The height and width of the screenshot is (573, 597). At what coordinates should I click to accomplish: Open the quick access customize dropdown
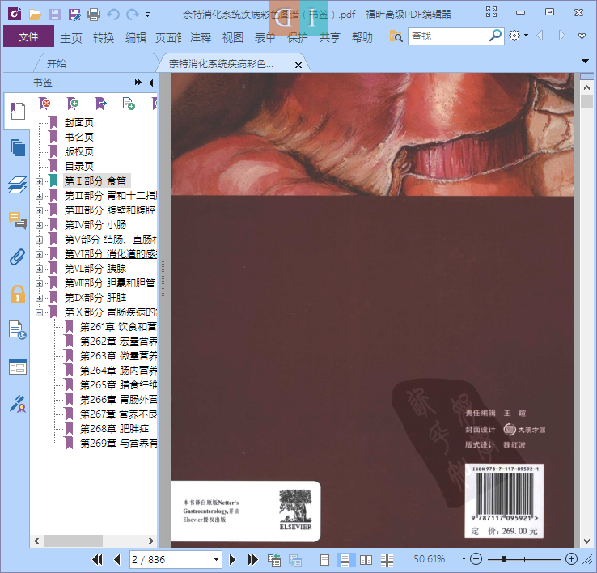coord(147,15)
